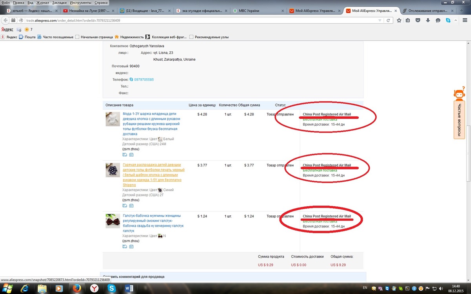Open the media player taskbar icon
471x294 pixels.
[58, 289]
